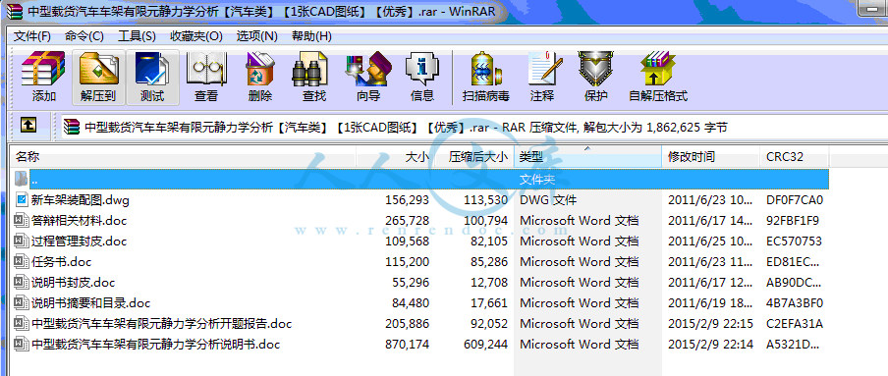
Task: Open the 选项(N) menu
Action: (x=257, y=36)
